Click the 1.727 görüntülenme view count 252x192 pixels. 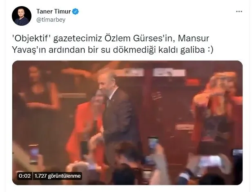click(58, 176)
